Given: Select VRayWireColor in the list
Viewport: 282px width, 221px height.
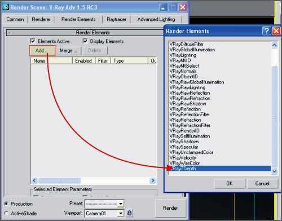Looking at the screenshot, I should point(219,163).
